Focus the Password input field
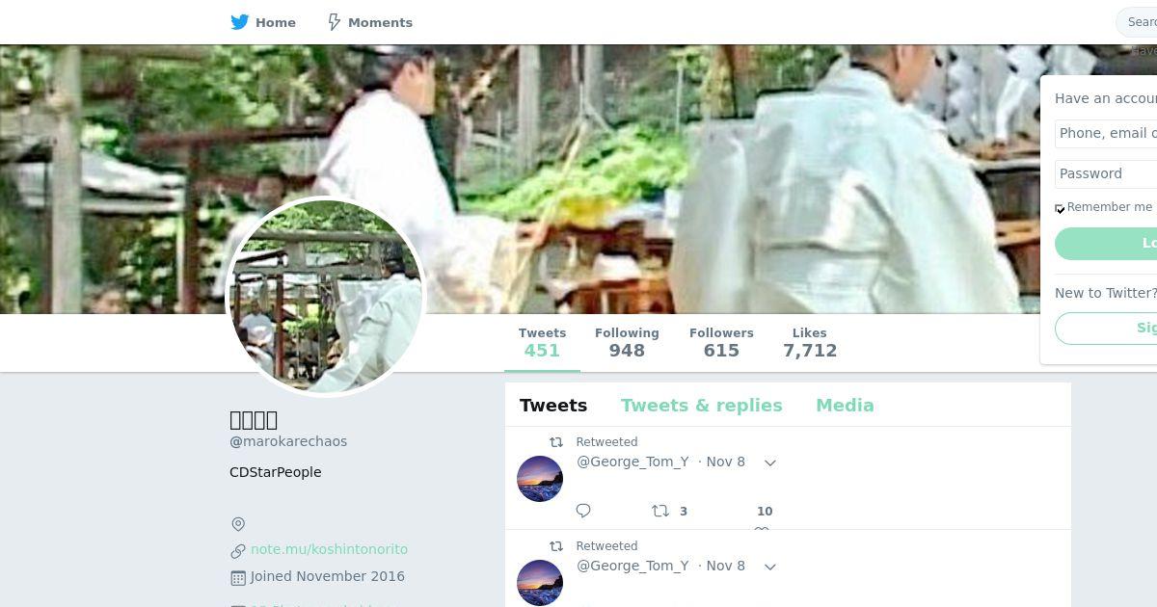Screen dimensions: 1157x607 1106,173
